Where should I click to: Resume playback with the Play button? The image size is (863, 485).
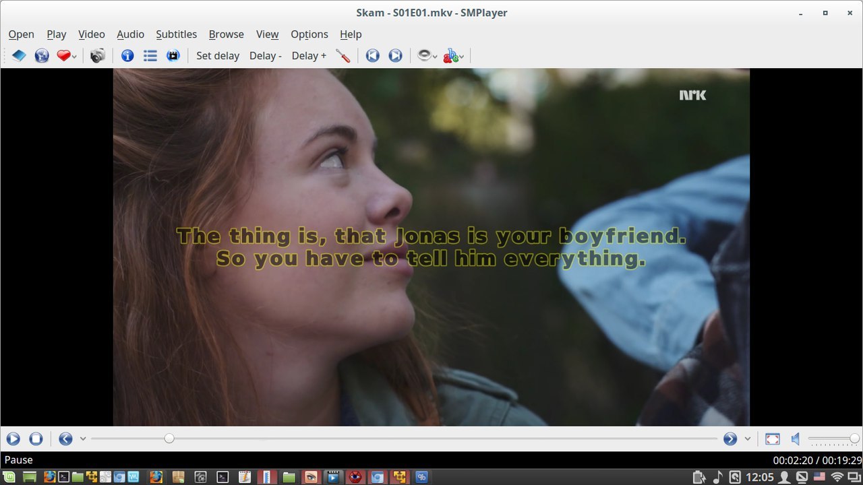[13, 439]
